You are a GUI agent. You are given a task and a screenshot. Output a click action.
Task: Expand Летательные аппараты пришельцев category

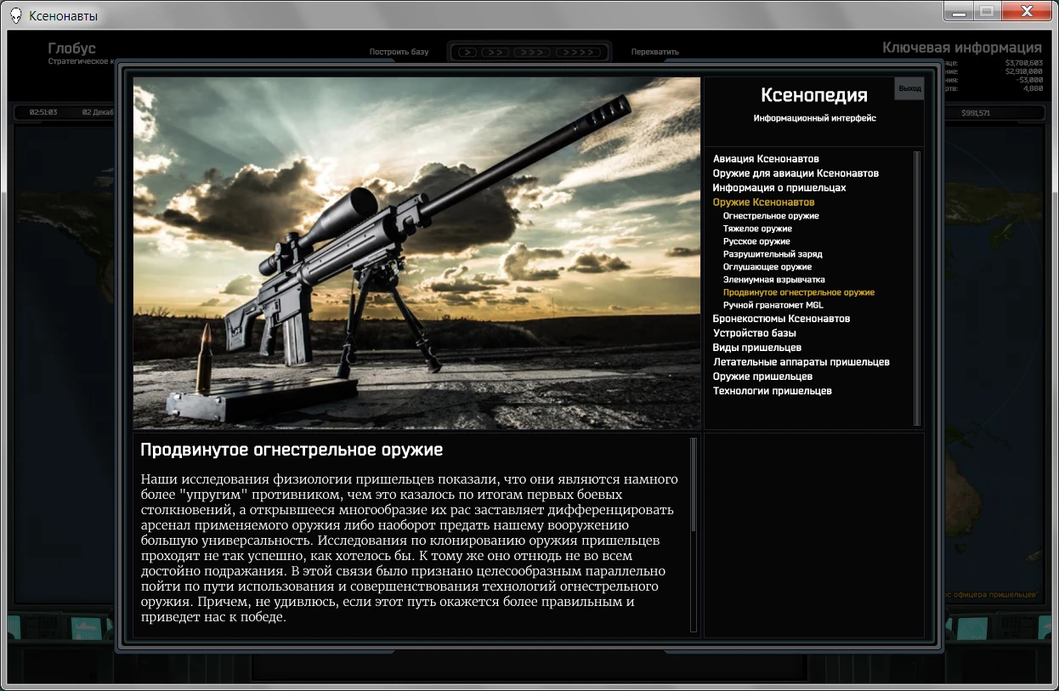[801, 362]
